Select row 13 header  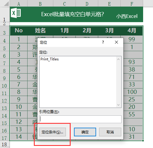[x=5, y=107]
